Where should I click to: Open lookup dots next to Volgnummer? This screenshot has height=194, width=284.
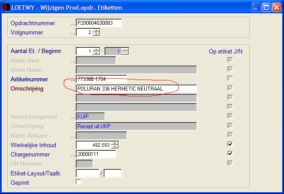(x=73, y=34)
